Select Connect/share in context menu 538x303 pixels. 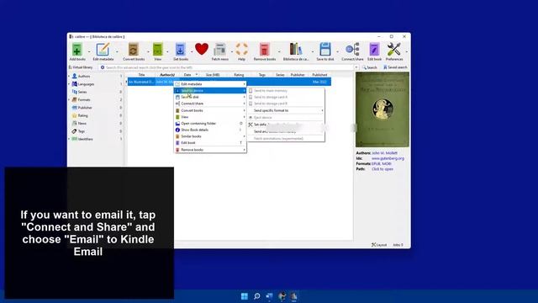coord(210,104)
